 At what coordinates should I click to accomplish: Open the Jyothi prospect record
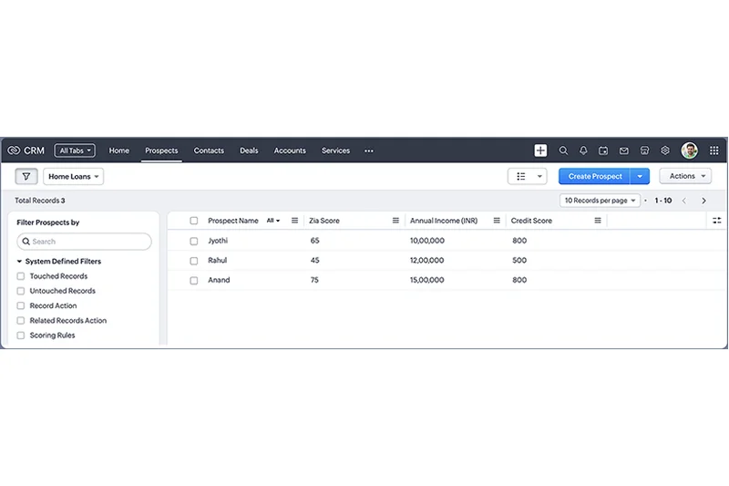click(x=218, y=241)
